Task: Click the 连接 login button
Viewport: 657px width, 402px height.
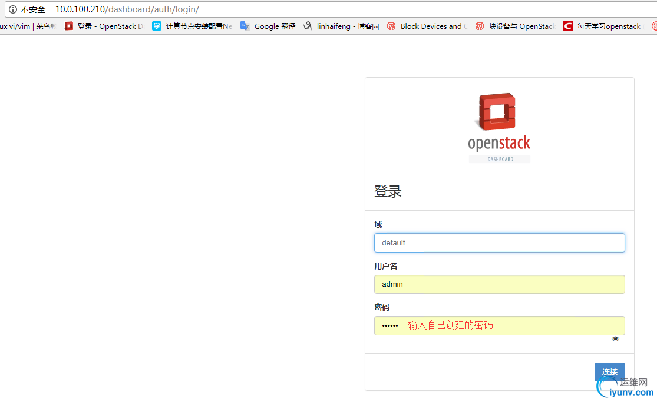Action: (610, 371)
